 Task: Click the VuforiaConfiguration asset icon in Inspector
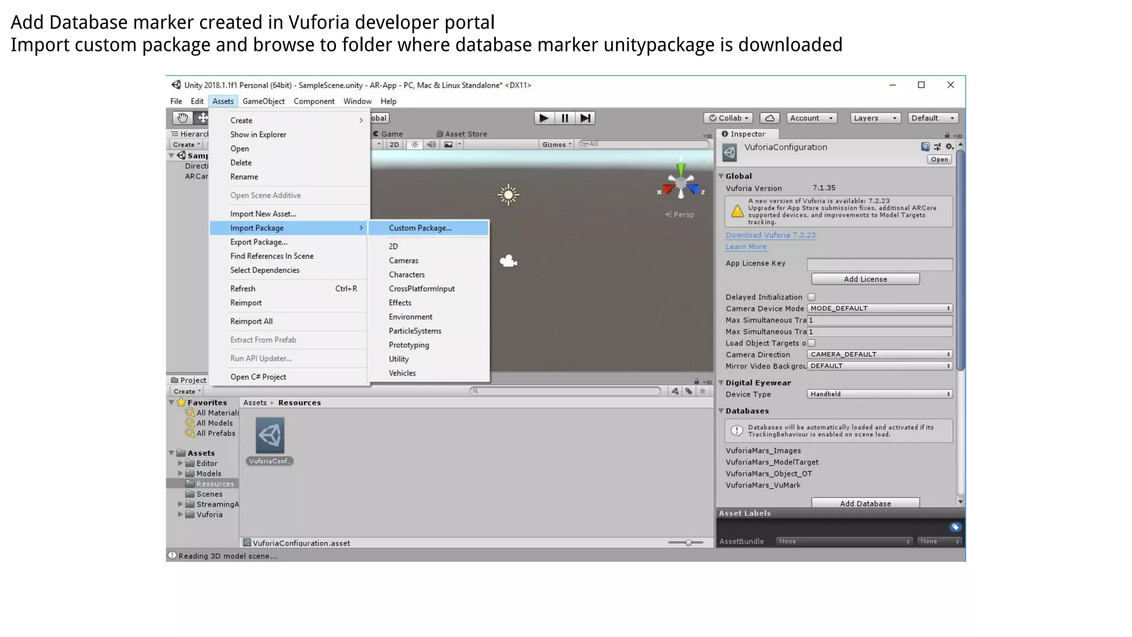(x=730, y=152)
